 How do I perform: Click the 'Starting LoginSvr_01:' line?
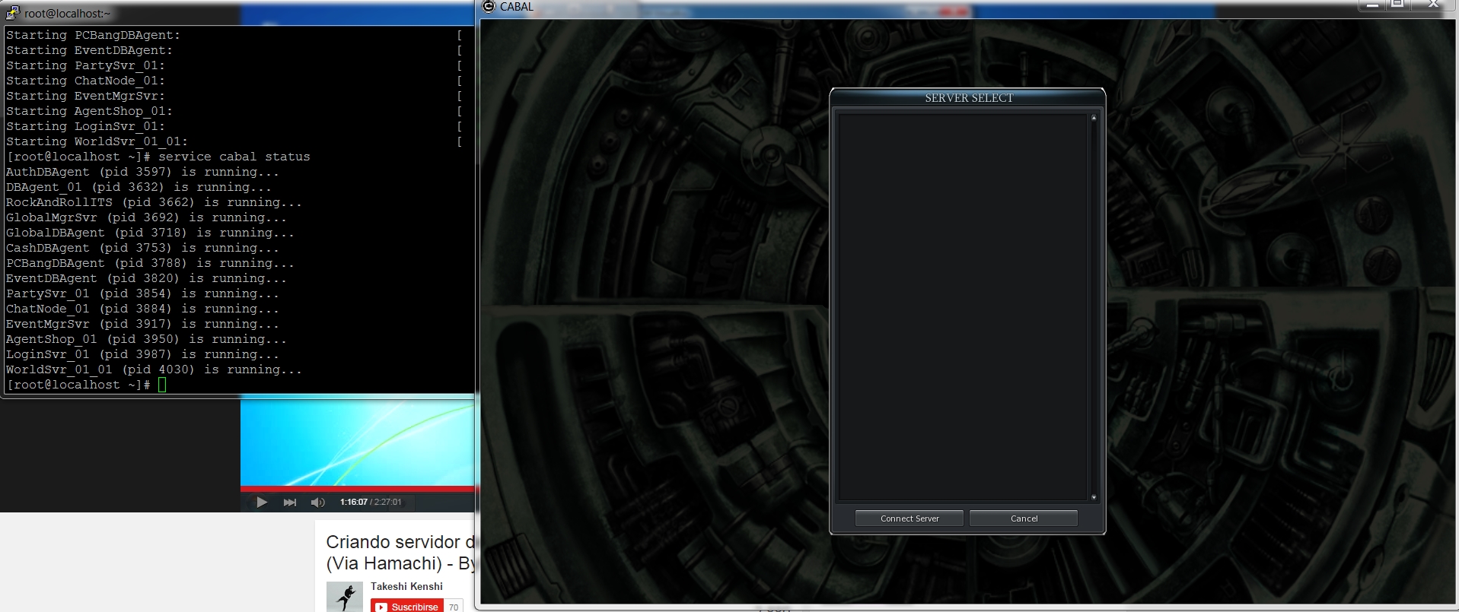click(86, 126)
